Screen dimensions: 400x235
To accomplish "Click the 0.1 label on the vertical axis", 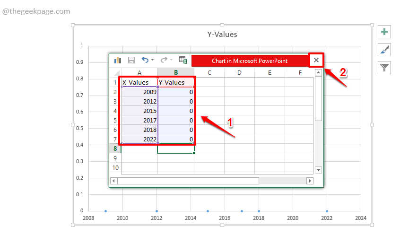I will [79, 194].
